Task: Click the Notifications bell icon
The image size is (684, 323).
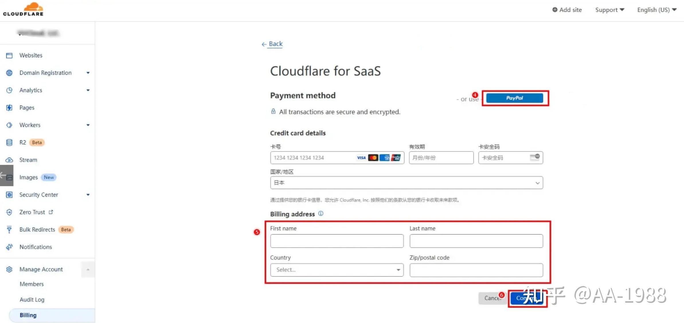Action: pyautogui.click(x=9, y=247)
